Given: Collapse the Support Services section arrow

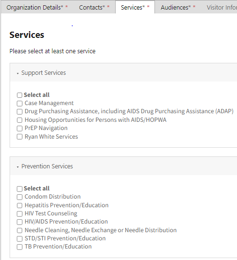Looking at the screenshot, I should (x=18, y=73).
